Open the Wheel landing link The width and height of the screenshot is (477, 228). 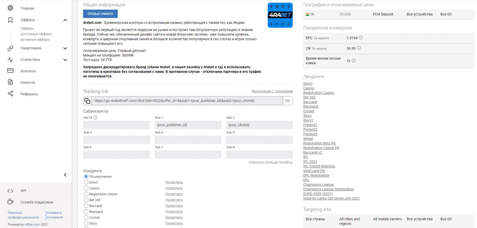[x=308, y=139]
